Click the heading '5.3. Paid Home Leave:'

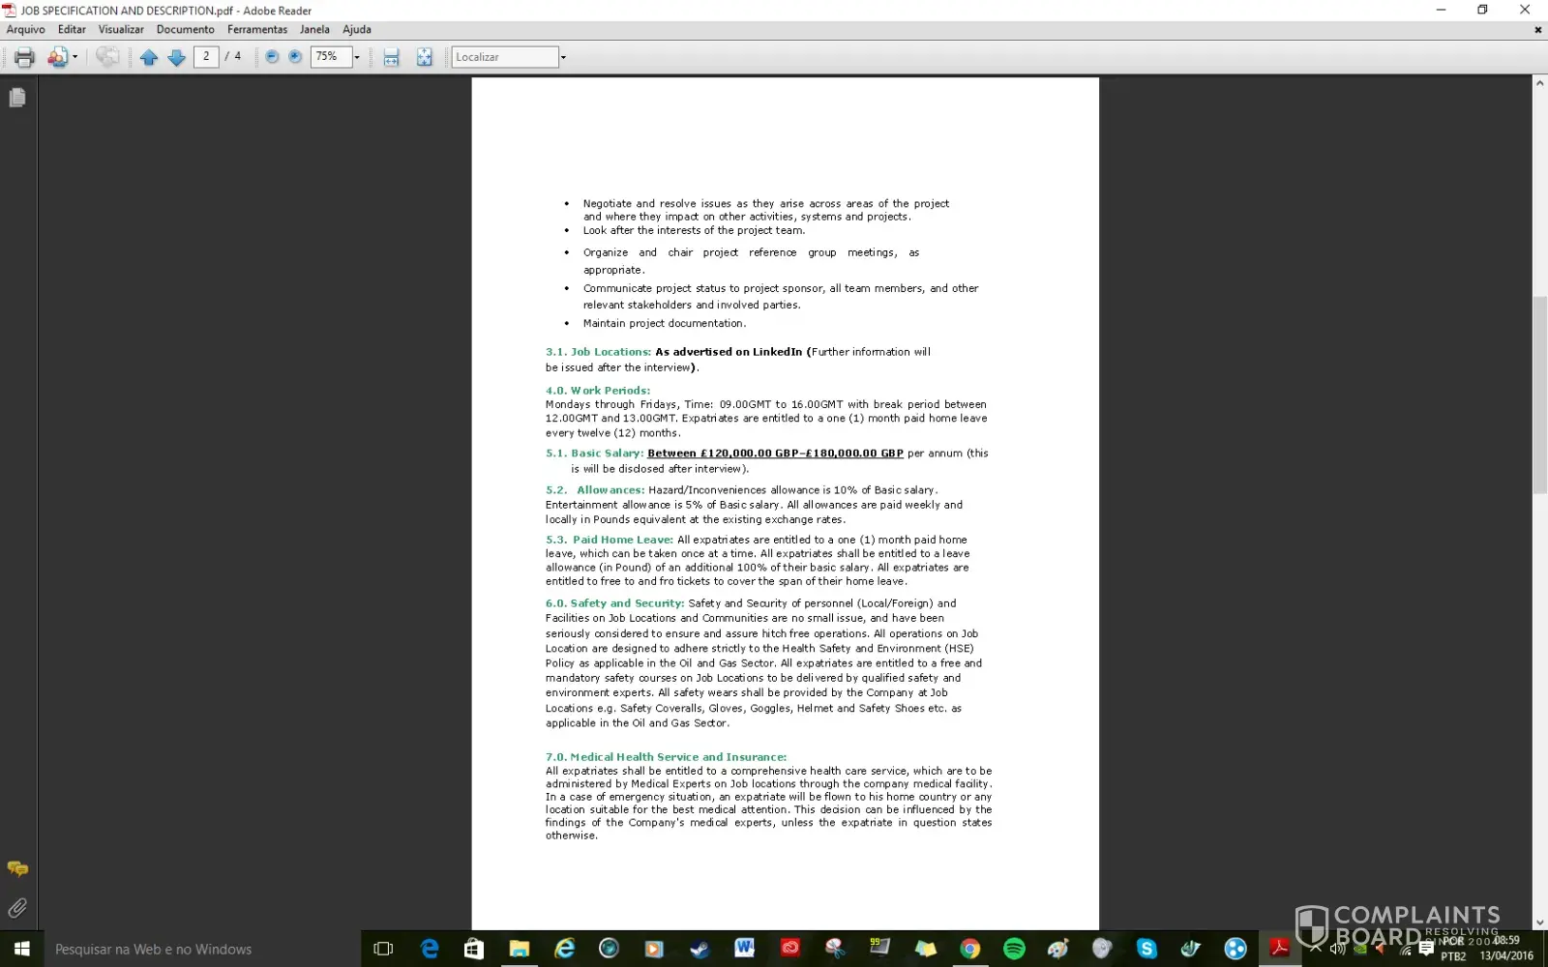point(610,540)
